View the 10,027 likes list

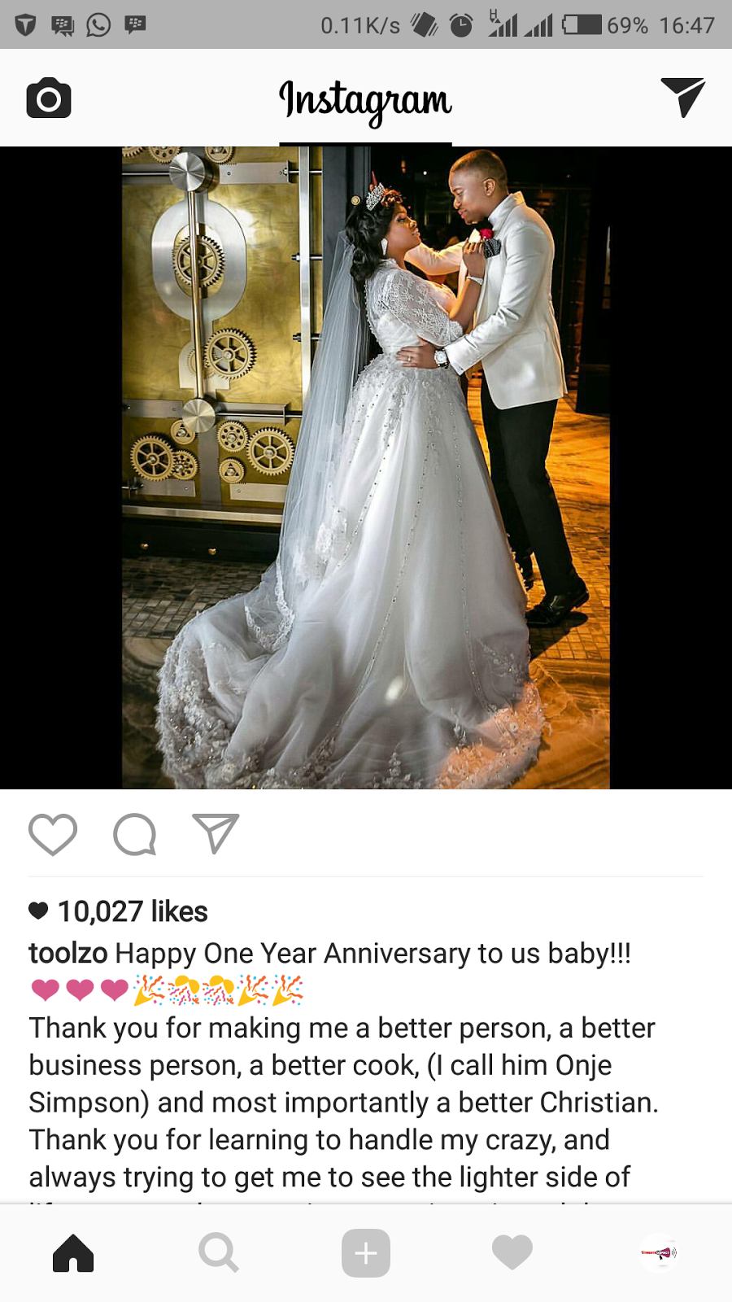click(133, 911)
